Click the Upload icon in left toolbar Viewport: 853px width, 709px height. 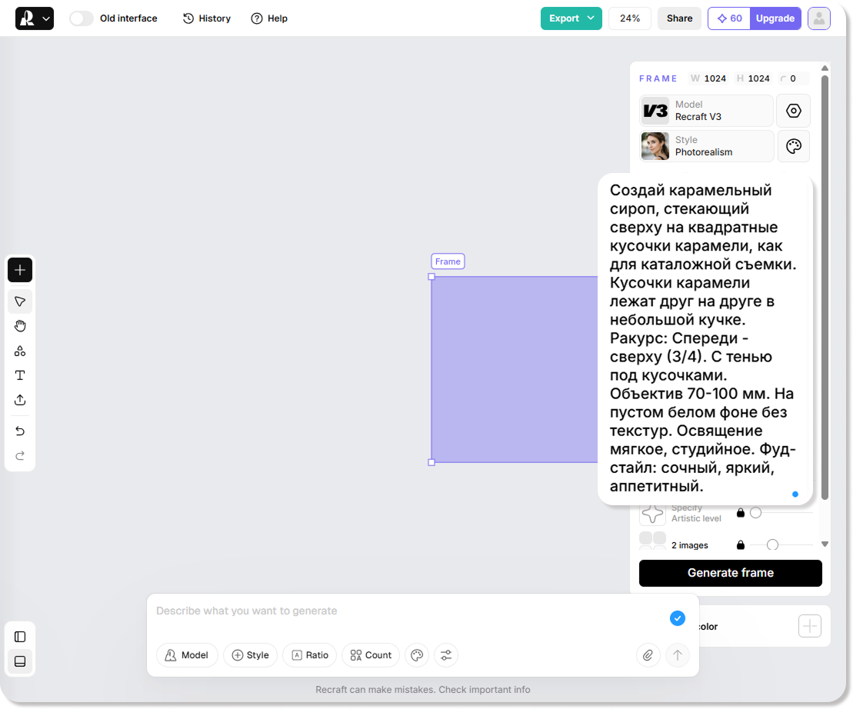pos(20,400)
